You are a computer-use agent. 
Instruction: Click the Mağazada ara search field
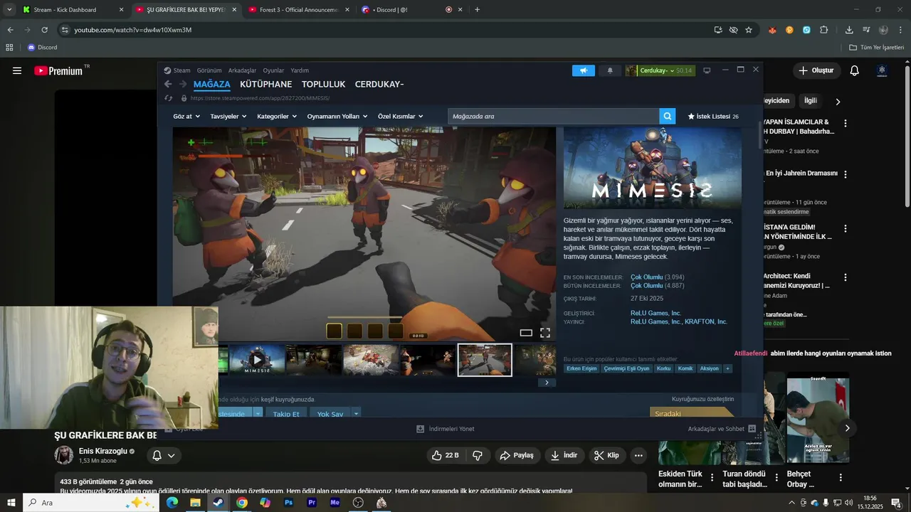coord(553,116)
